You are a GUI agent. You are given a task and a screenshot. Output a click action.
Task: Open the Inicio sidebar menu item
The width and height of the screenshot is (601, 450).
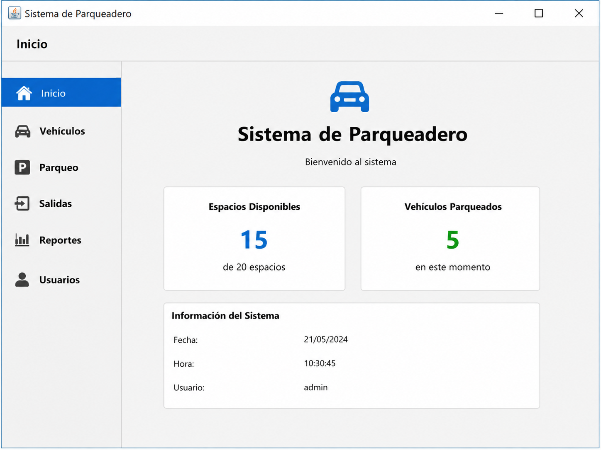point(61,92)
